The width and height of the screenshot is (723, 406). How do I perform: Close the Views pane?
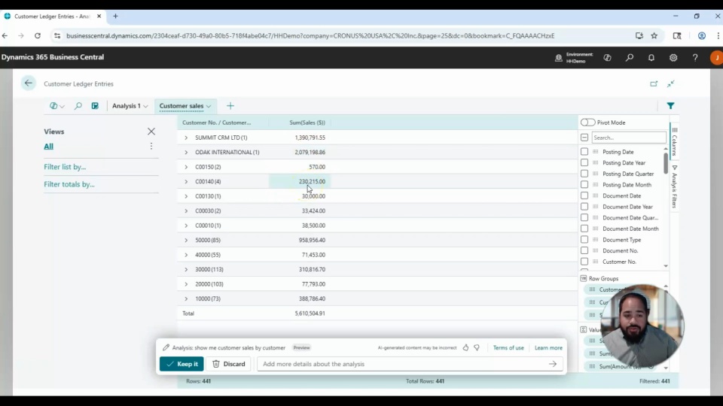coord(151,132)
